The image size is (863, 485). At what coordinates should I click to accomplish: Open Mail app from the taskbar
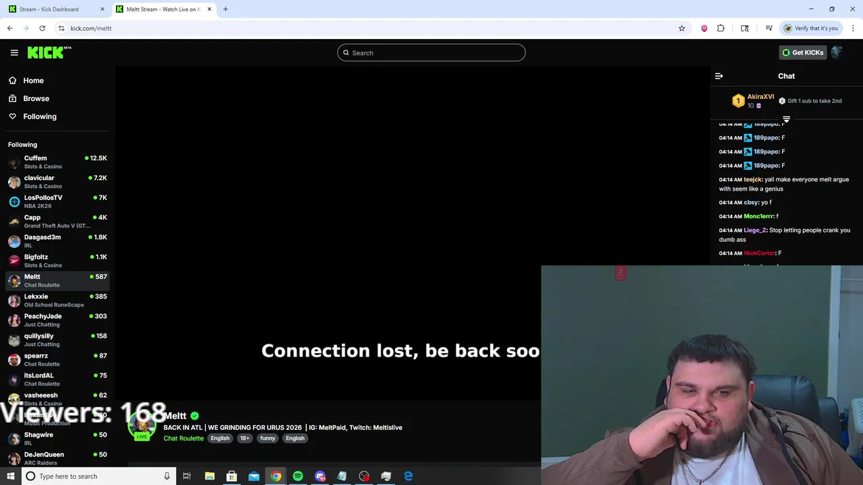click(x=254, y=476)
